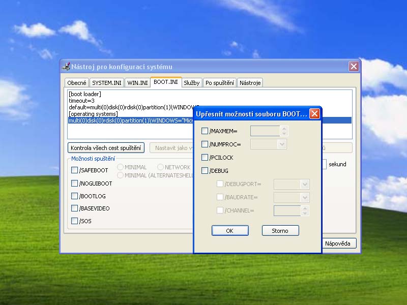Image resolution: width=407 pixels, height=305 pixels.
Task: Click Kontrola všech cest spuštění button
Action: coord(106,148)
